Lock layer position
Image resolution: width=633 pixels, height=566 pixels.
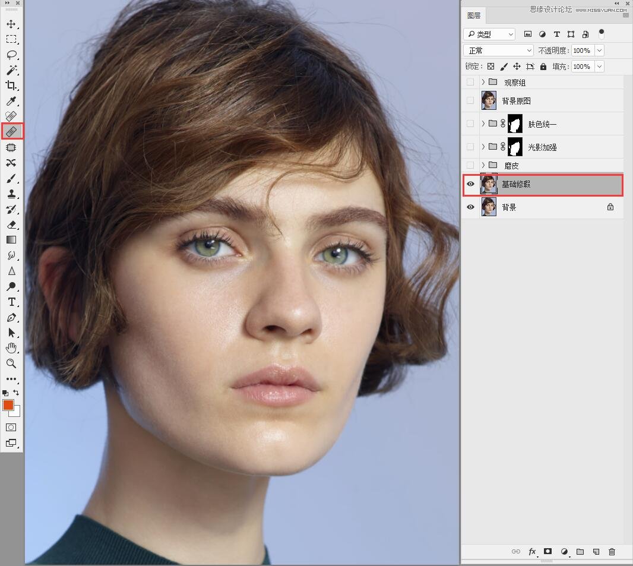click(517, 67)
